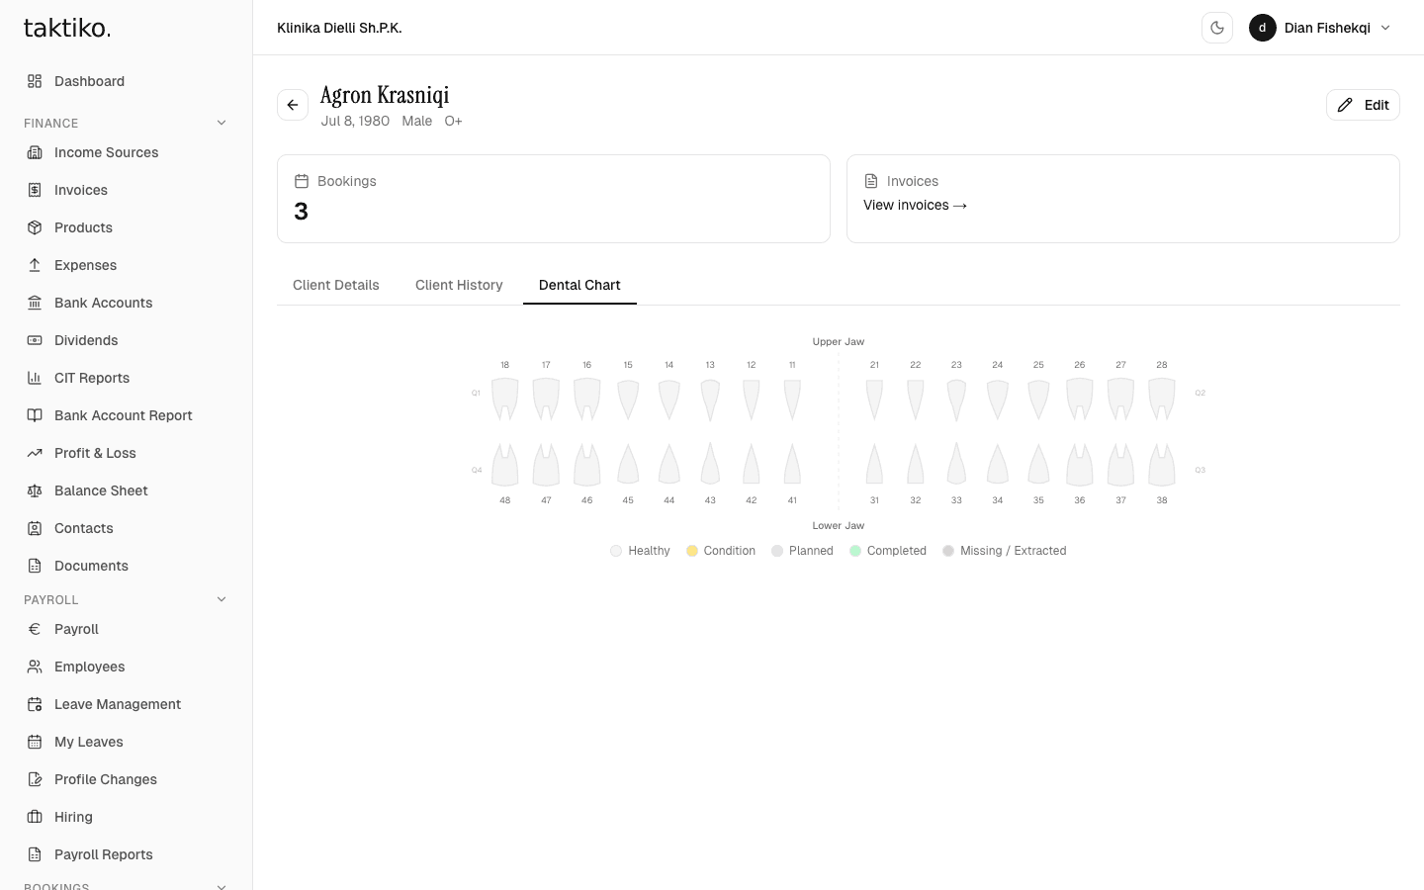The image size is (1424, 890).
Task: Switch to the Client Details tab
Action: click(x=336, y=285)
